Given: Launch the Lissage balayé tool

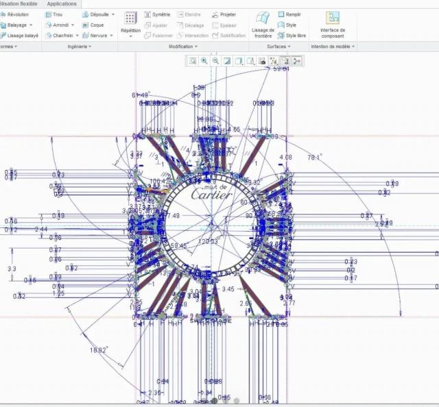Looking at the screenshot, I should [19, 36].
